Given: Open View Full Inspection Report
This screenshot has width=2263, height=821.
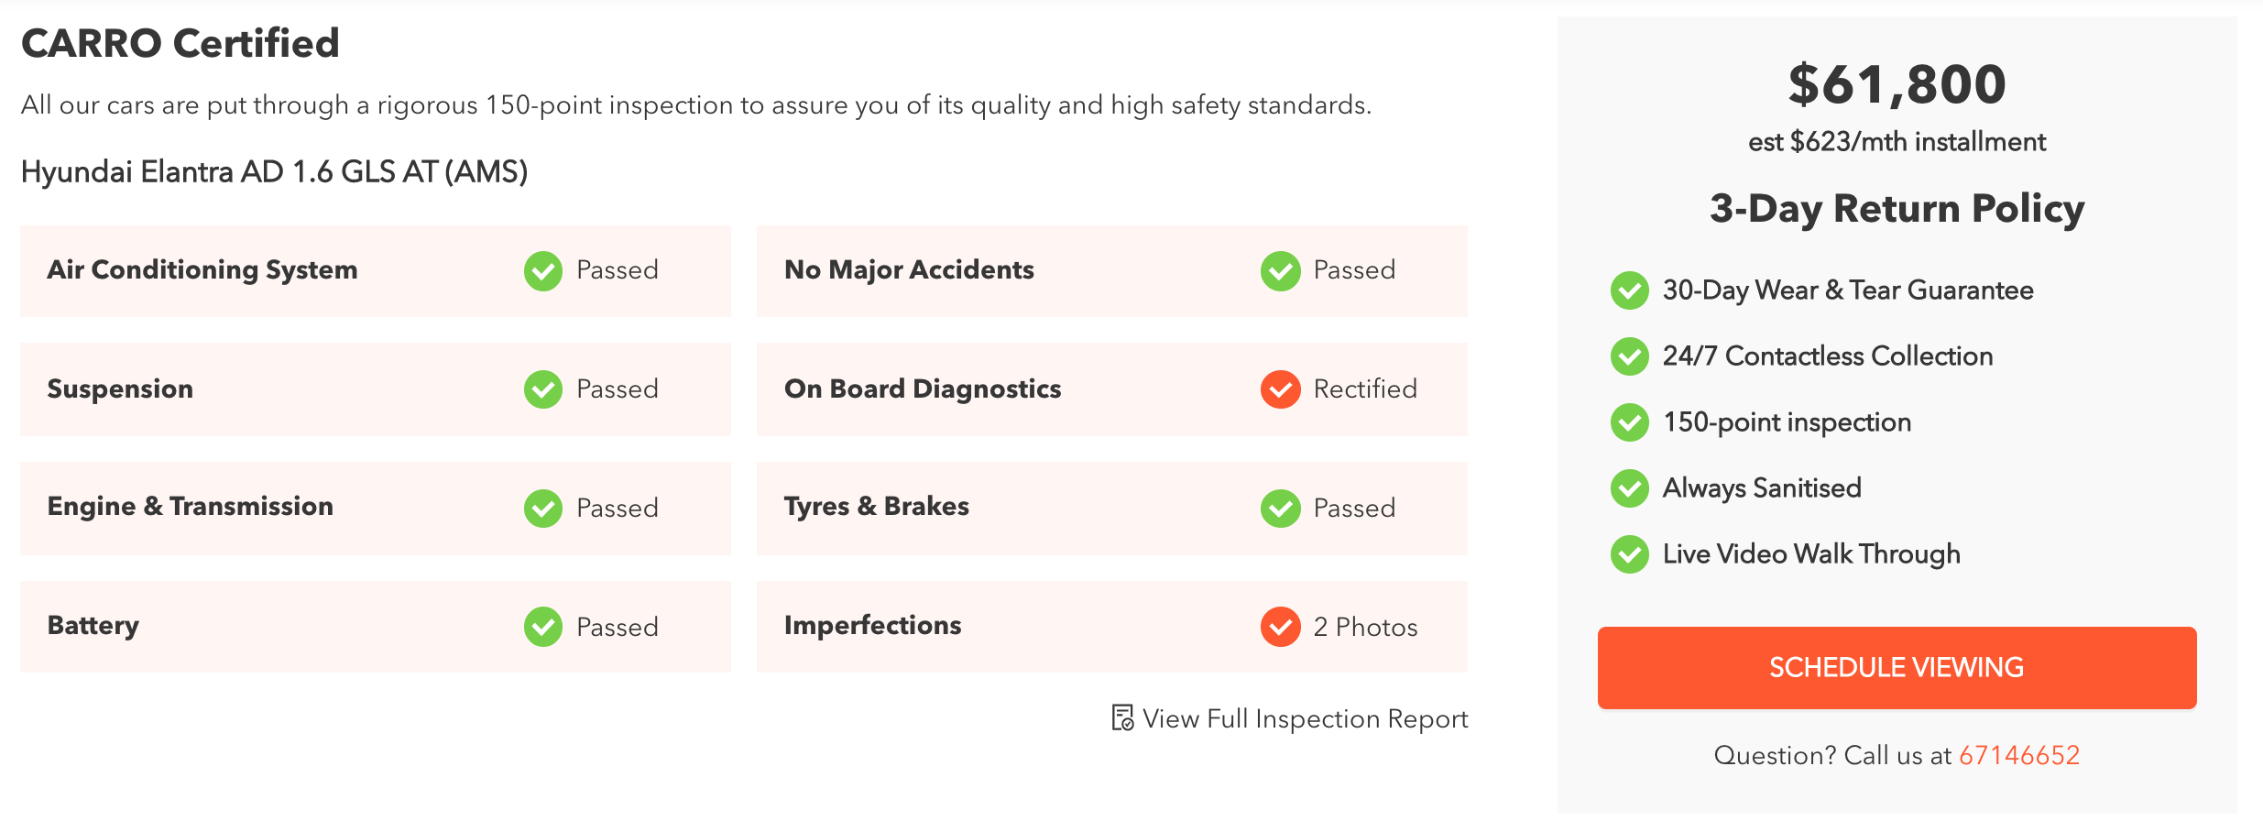Looking at the screenshot, I should coord(1305,718).
